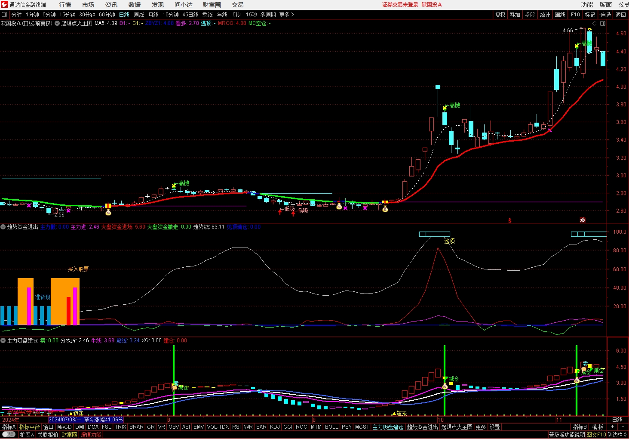
Task: Open 关联报价 panel
Action: pos(47,435)
